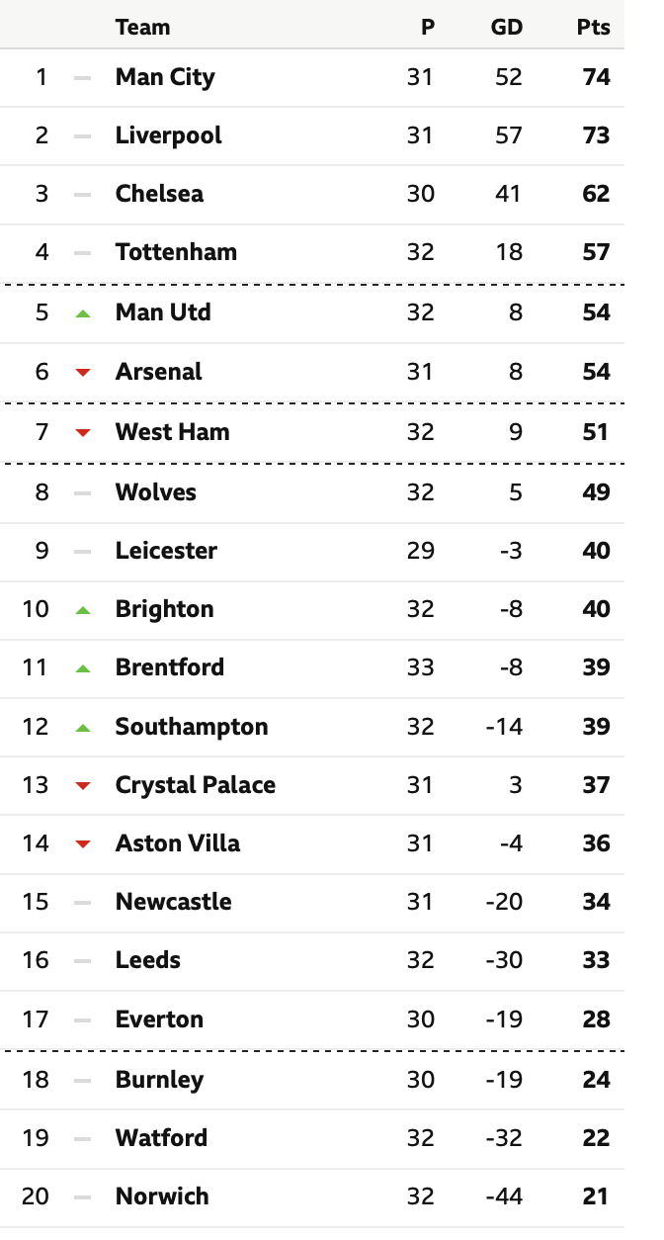Viewport: 664px width, 1240px height.
Task: Click the green up arrow beside Southampton
Action: pos(83,728)
